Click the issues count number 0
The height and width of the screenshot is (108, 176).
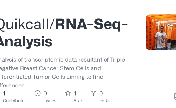(45, 93)
